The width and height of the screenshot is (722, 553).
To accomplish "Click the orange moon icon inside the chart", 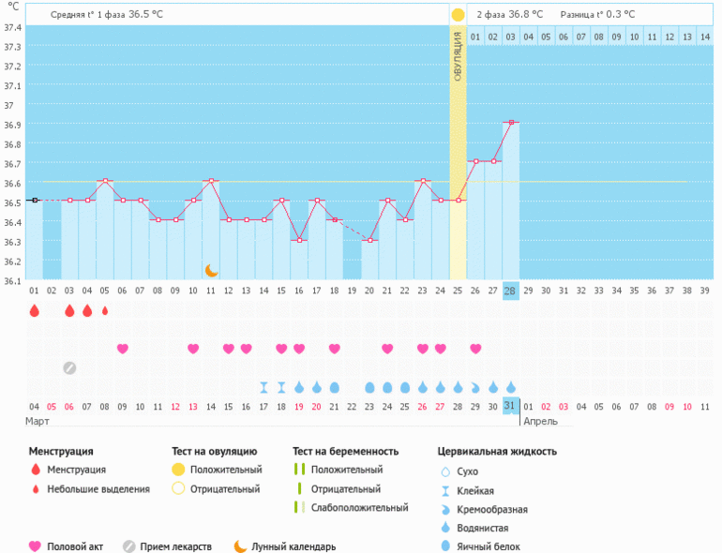I will coord(212,270).
